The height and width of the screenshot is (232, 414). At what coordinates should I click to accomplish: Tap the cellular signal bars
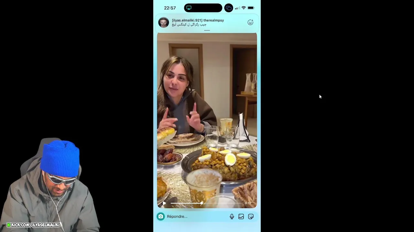237,8
